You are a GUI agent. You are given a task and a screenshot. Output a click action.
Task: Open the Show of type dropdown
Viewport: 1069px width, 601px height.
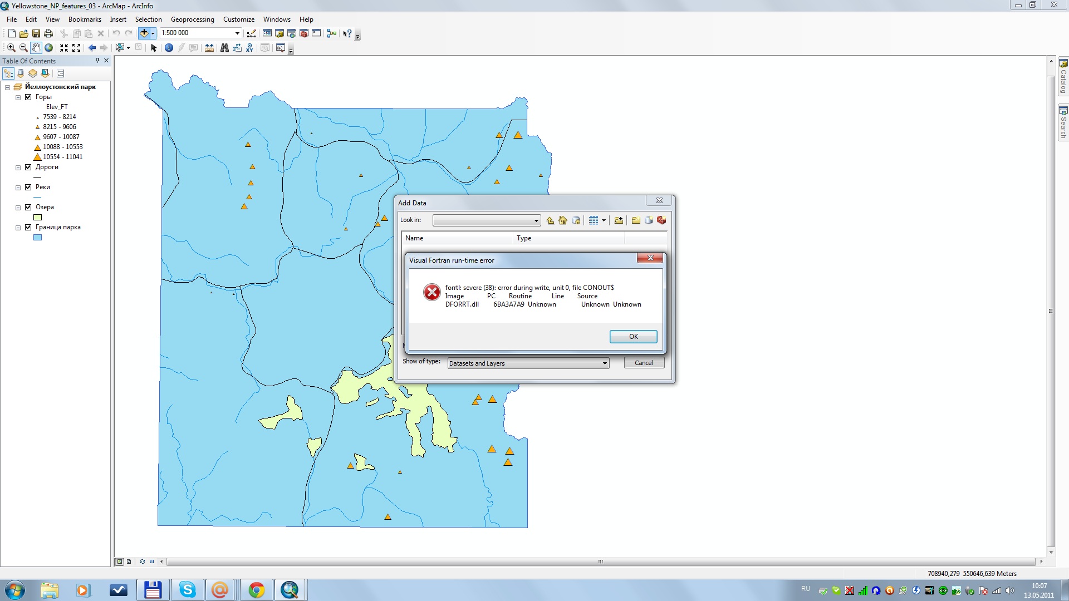(x=605, y=363)
